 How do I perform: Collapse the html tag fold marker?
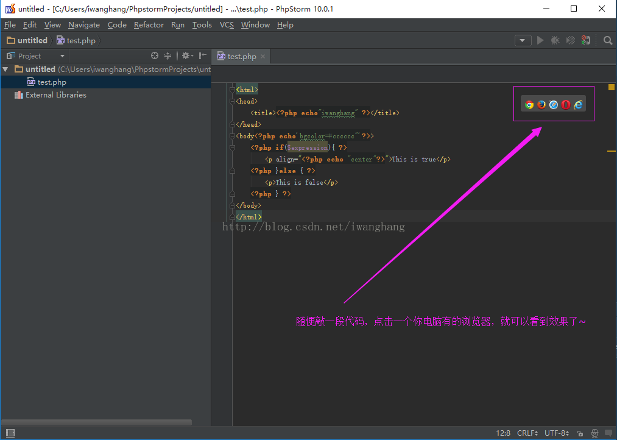pos(232,90)
